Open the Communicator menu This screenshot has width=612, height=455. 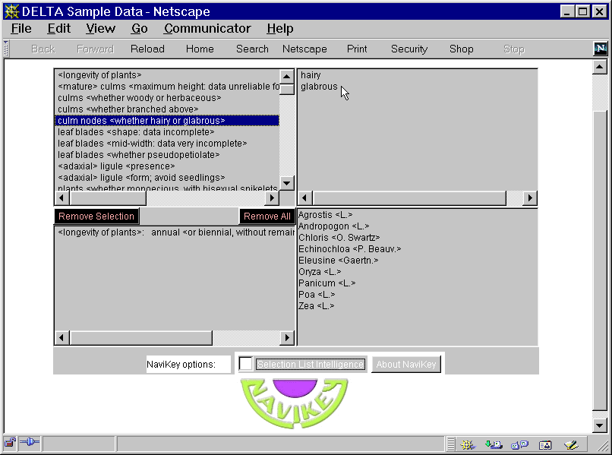tap(207, 29)
